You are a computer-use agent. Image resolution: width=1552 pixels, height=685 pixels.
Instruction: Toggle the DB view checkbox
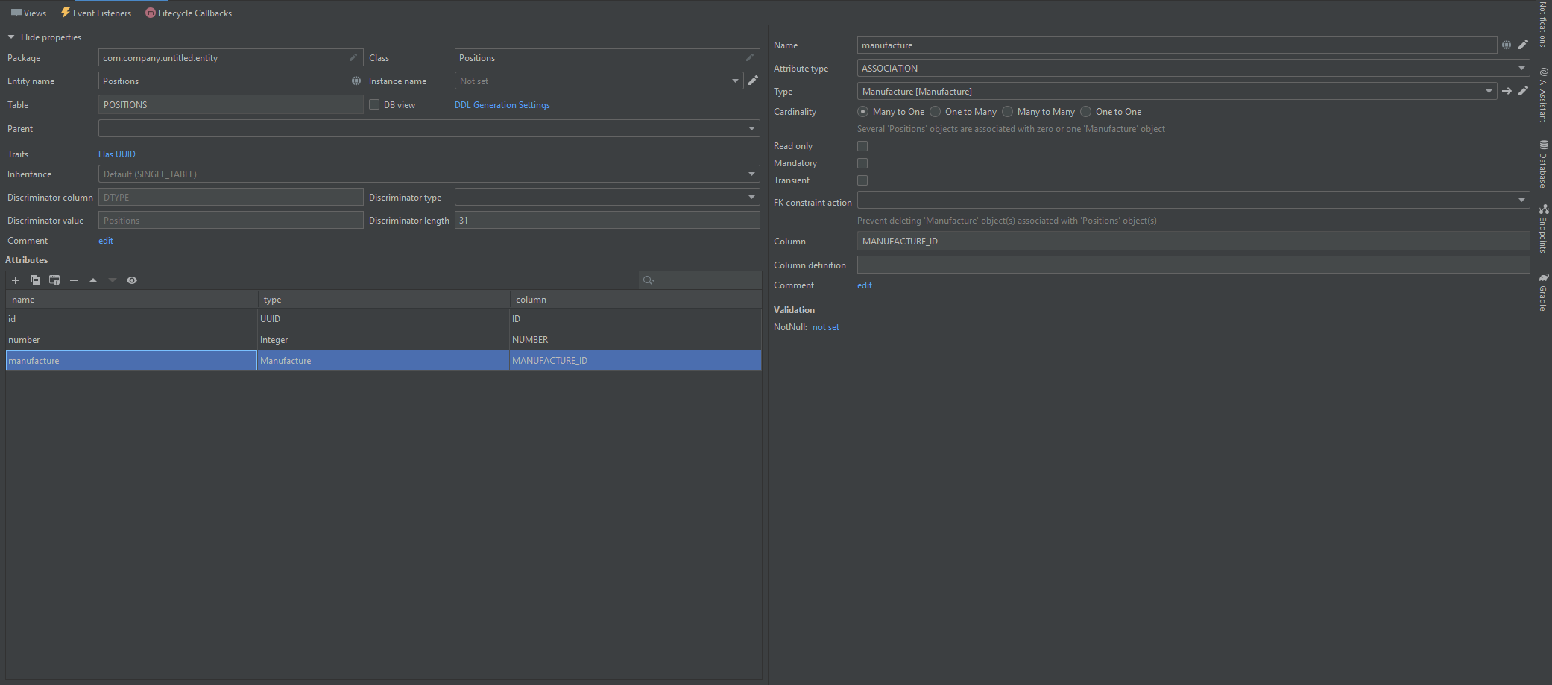(x=374, y=104)
